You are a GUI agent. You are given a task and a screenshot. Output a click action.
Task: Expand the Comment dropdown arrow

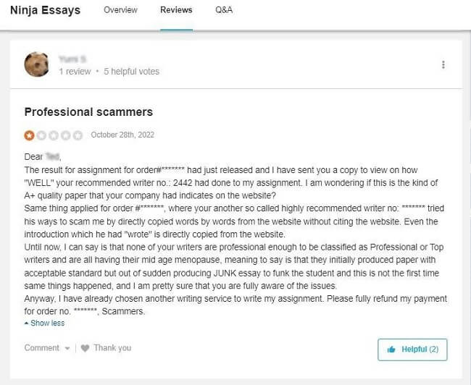click(x=67, y=348)
